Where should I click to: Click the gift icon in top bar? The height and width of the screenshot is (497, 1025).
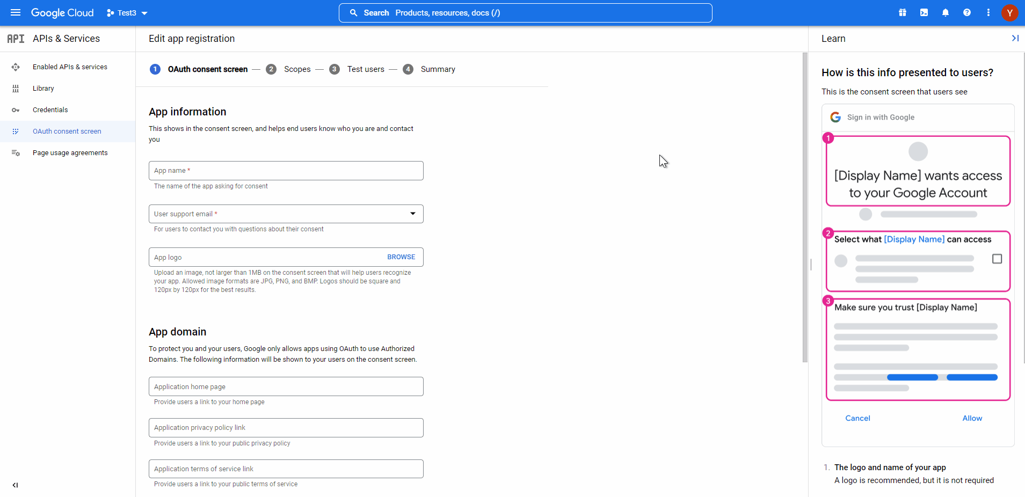pyautogui.click(x=903, y=12)
